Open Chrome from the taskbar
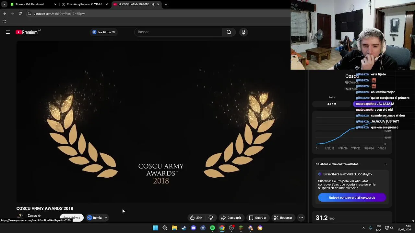Viewport: 415px width, 233px height. [222, 228]
